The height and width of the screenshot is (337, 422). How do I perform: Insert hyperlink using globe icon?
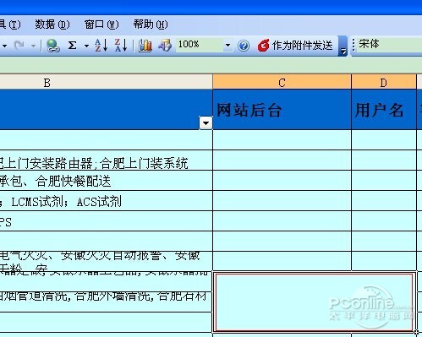tap(53, 46)
